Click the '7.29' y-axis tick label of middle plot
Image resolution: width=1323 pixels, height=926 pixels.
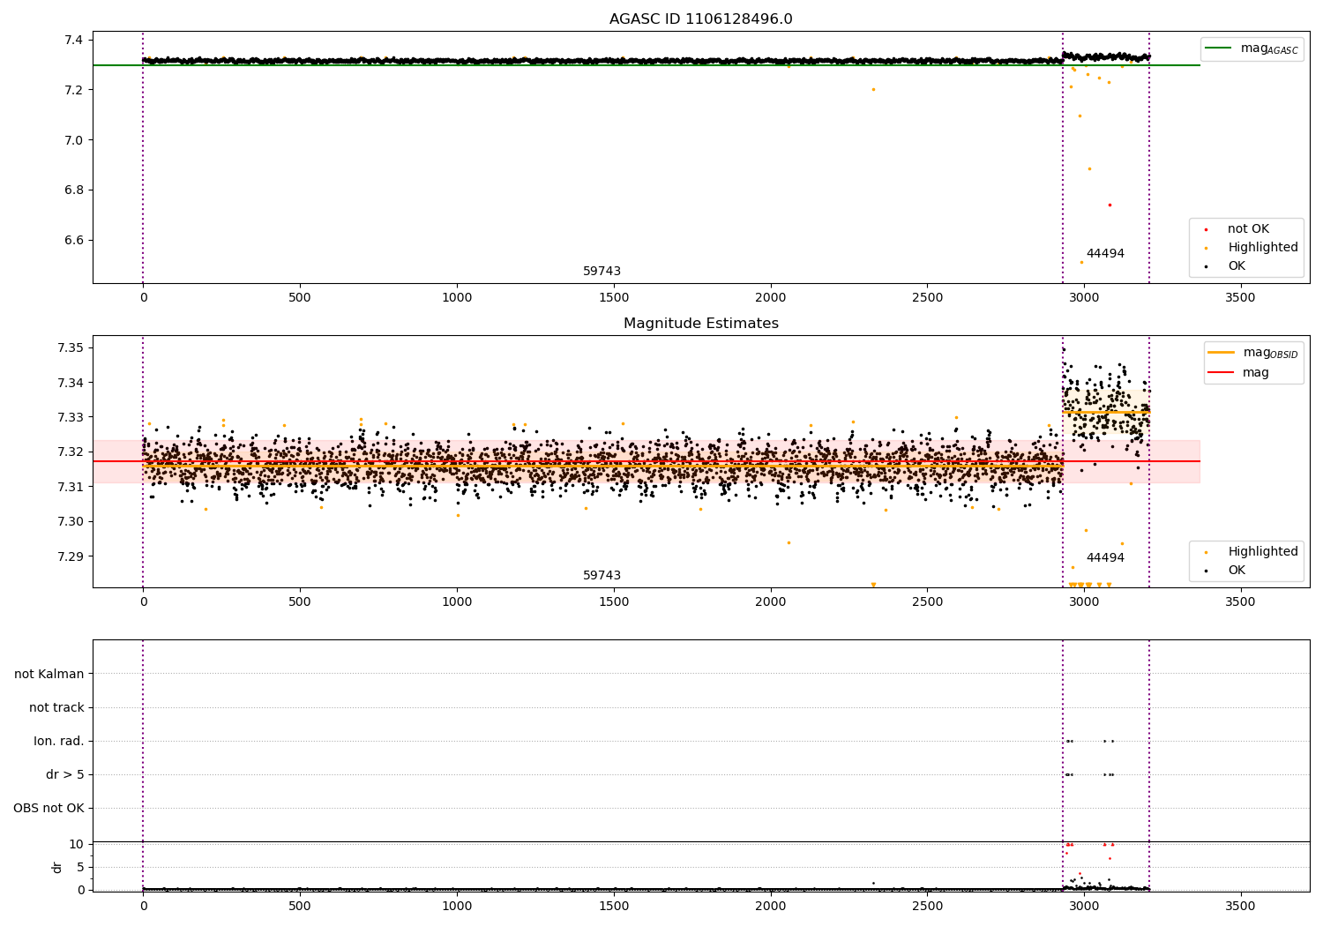coord(70,557)
